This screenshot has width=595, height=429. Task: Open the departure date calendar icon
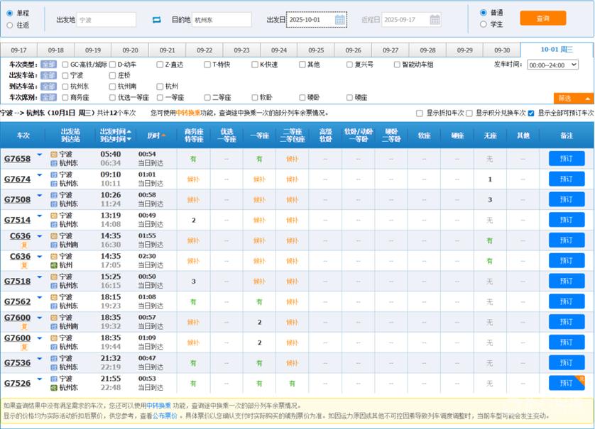(x=340, y=20)
